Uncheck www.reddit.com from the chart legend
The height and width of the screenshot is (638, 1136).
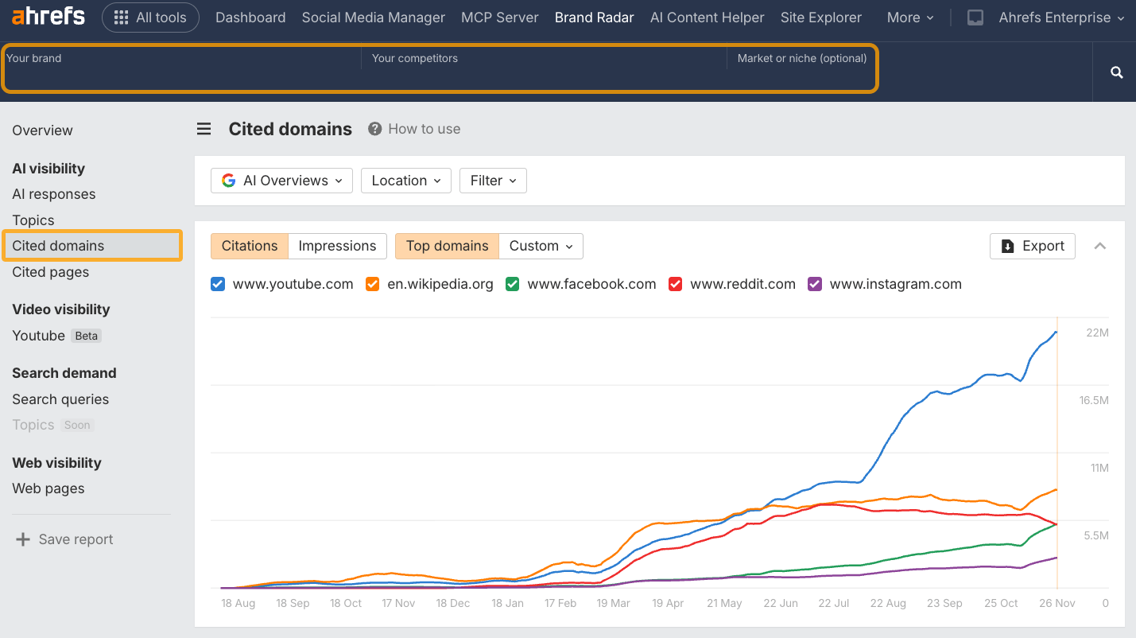(675, 283)
